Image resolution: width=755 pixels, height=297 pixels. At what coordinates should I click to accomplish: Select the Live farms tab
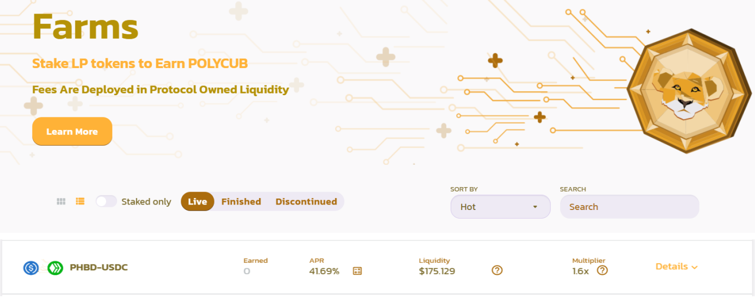coord(197,201)
